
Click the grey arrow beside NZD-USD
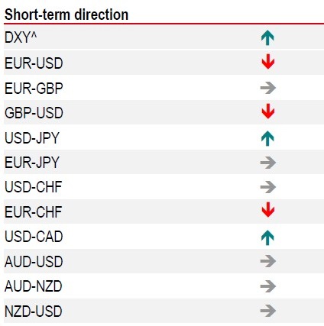pos(268,311)
